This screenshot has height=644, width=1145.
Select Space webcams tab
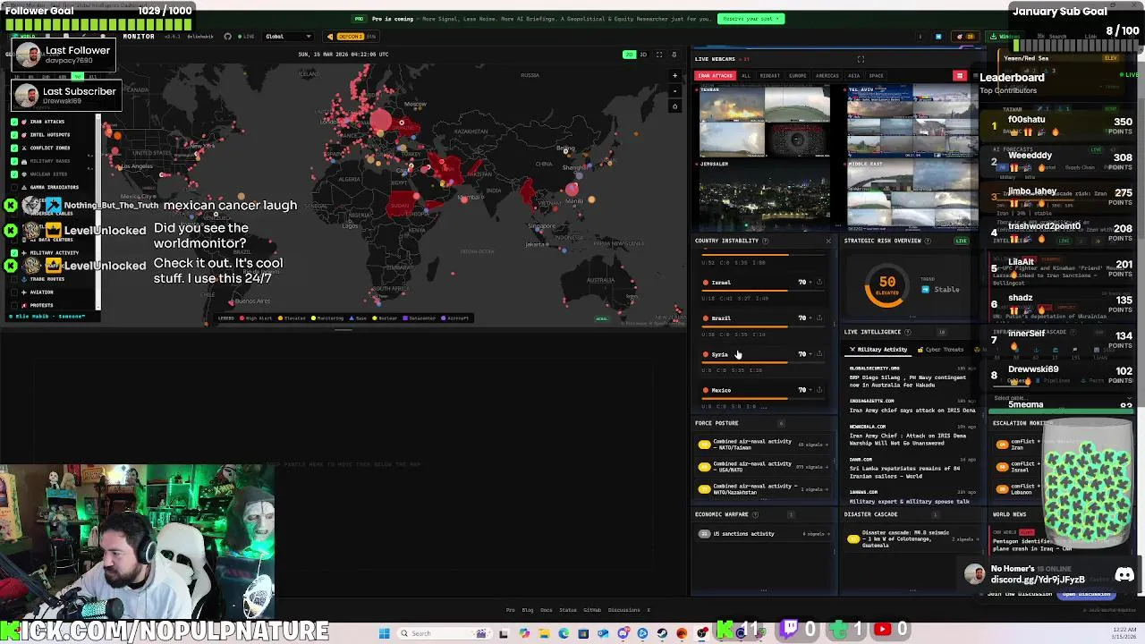[877, 76]
